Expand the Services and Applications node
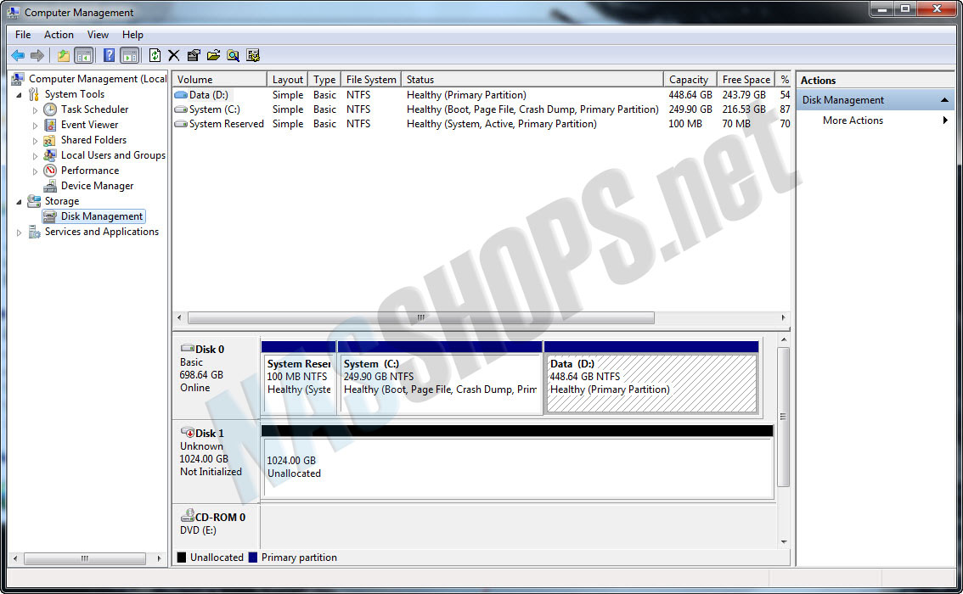This screenshot has height=594, width=963. [19, 233]
